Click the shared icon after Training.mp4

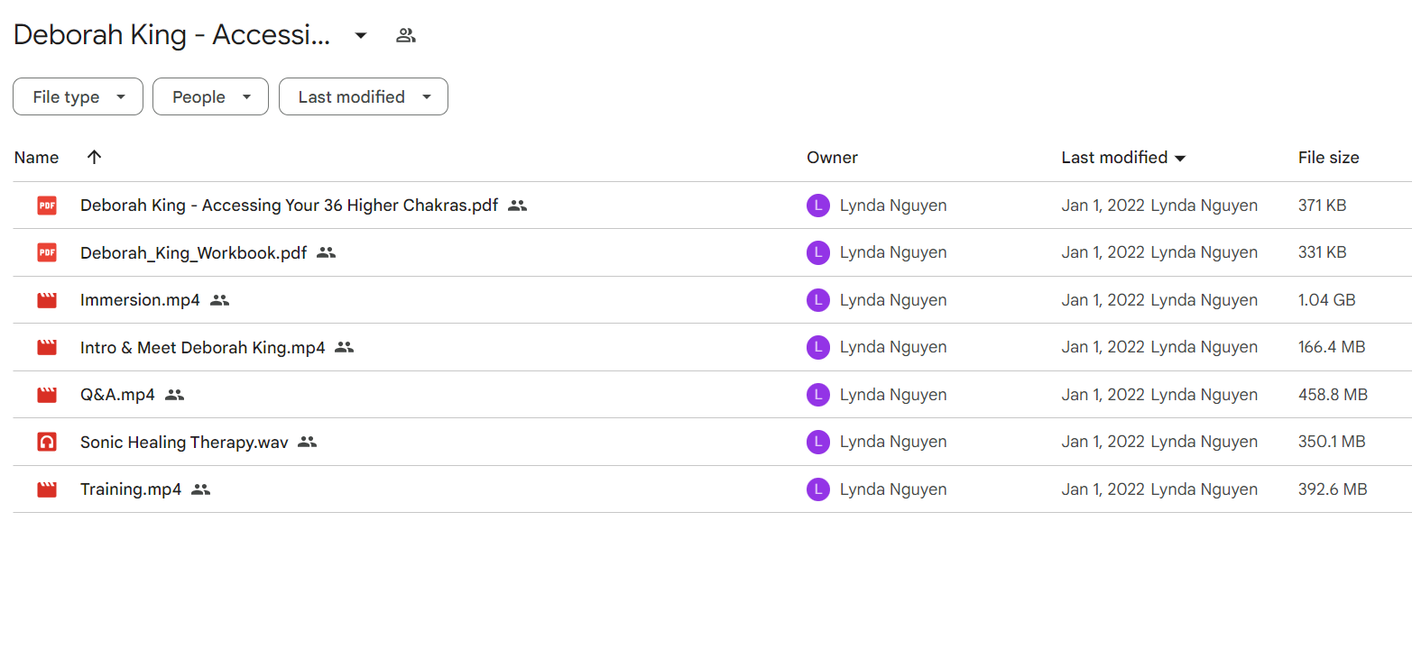pos(200,489)
